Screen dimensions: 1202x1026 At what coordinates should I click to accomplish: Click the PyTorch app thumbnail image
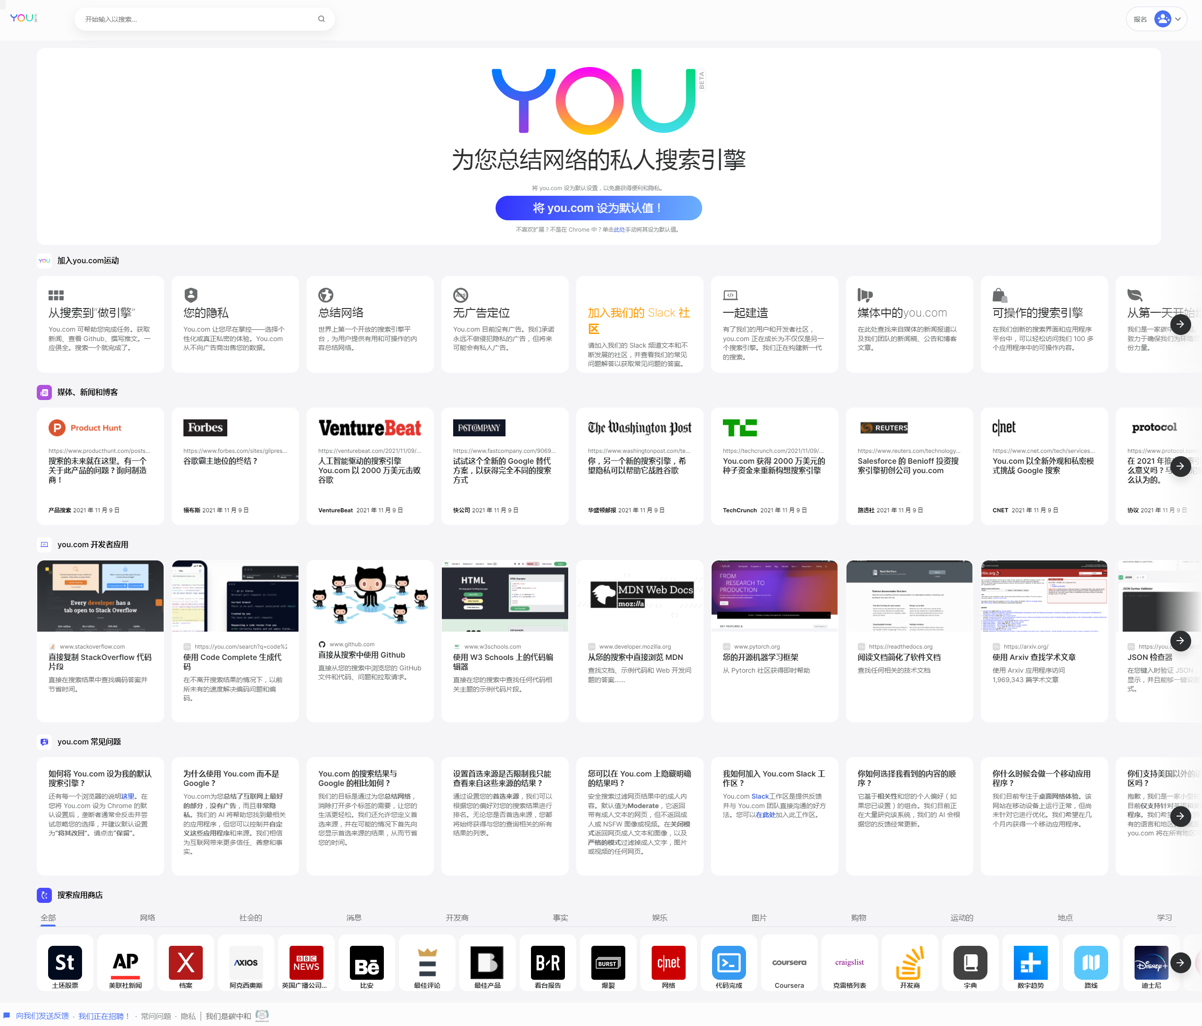point(774,596)
